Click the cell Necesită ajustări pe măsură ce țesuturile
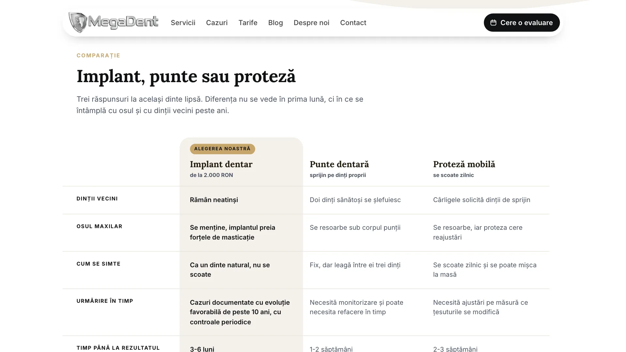 point(481,307)
